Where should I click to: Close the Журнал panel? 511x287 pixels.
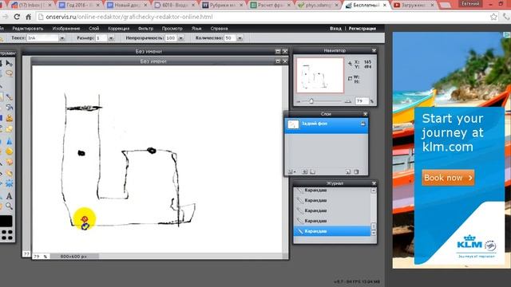pyautogui.click(x=374, y=183)
